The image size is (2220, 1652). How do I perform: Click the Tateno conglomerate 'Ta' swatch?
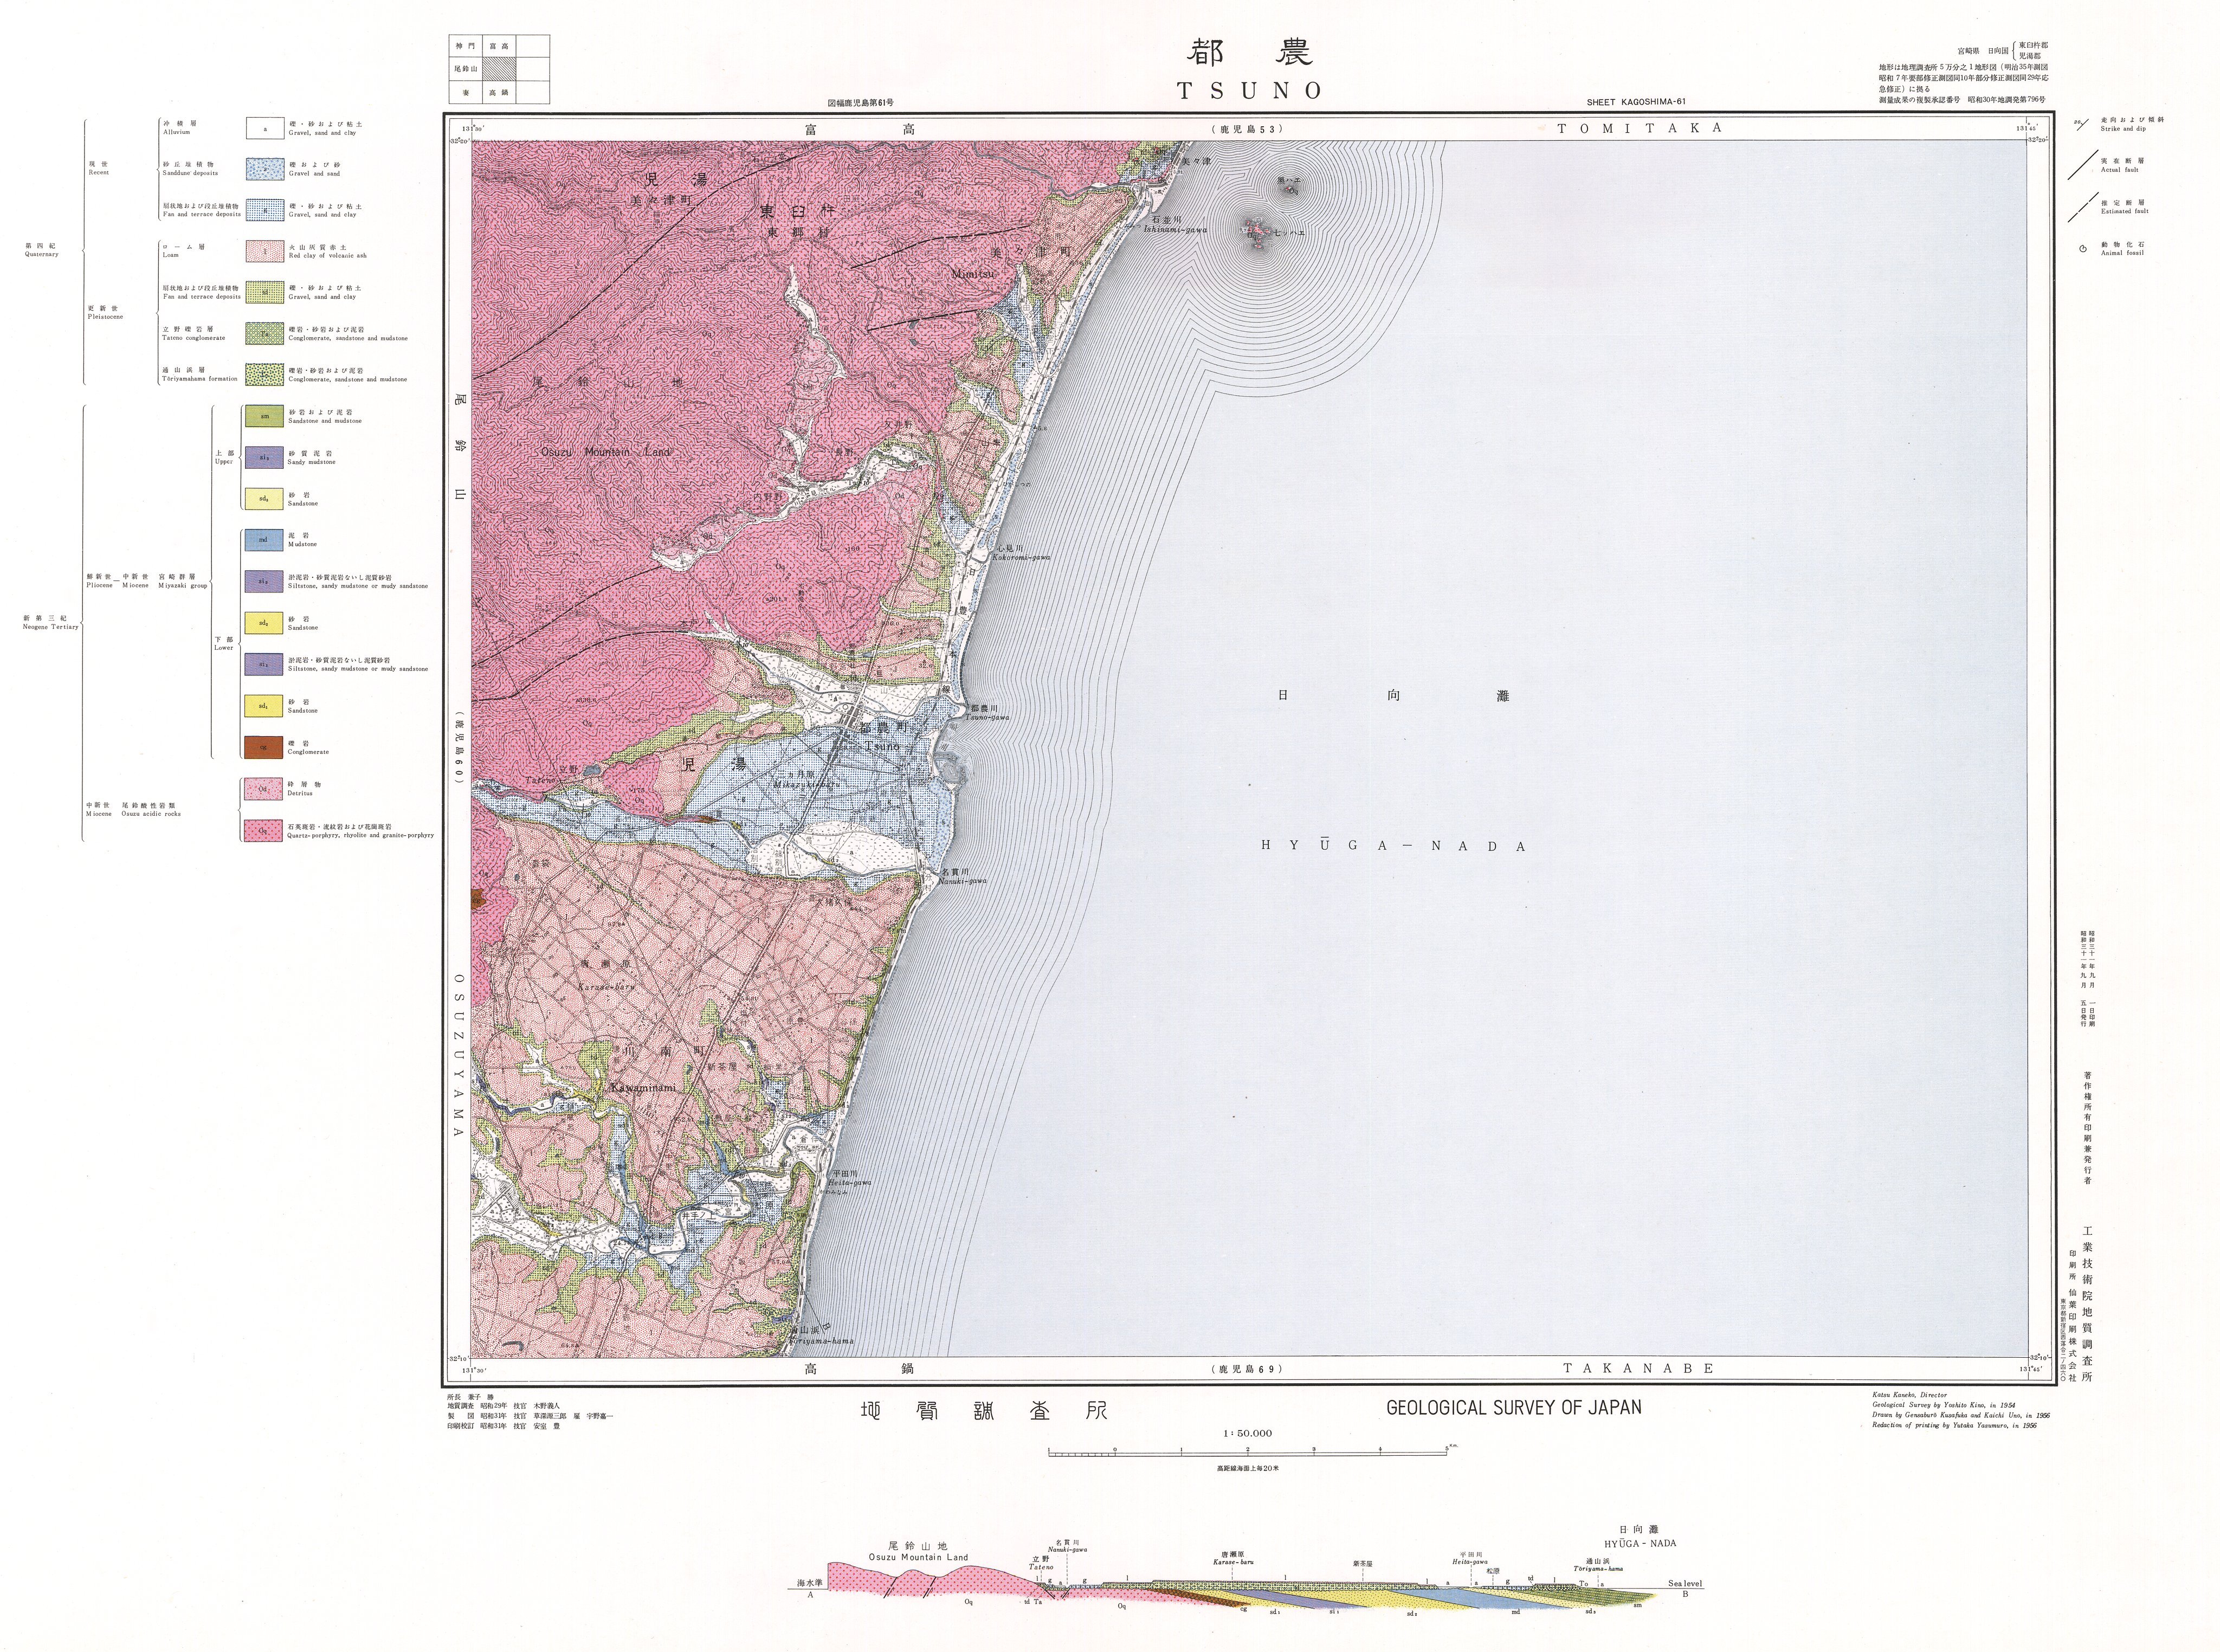click(x=265, y=334)
